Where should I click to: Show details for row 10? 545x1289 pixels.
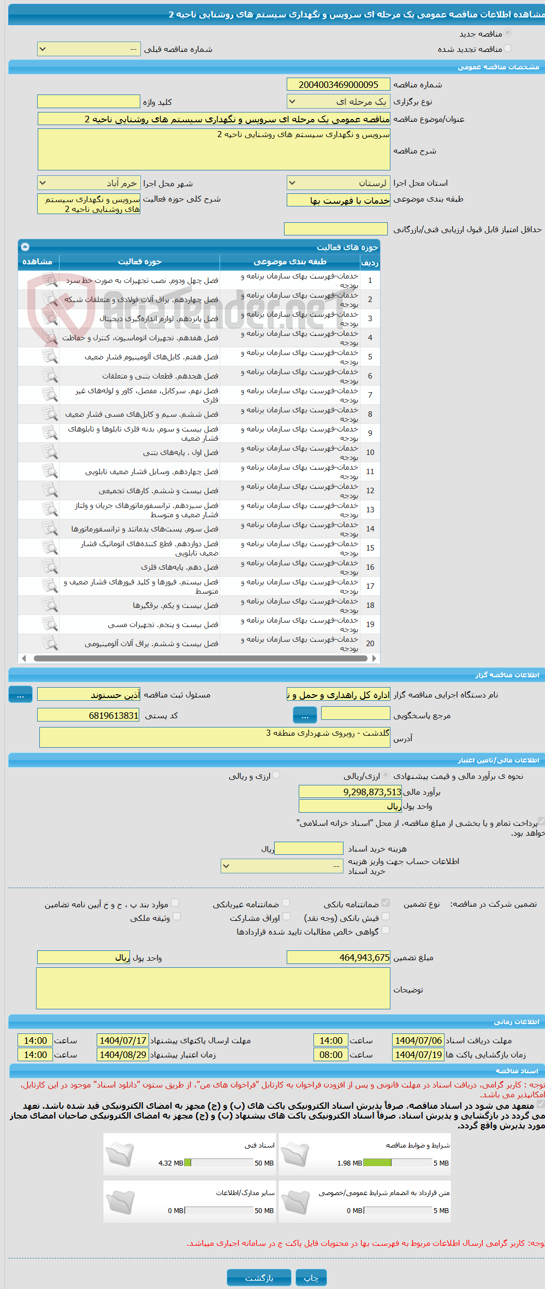pyautogui.click(x=50, y=452)
